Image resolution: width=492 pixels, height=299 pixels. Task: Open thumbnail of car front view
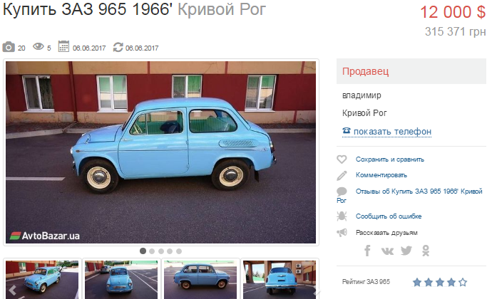121,280
